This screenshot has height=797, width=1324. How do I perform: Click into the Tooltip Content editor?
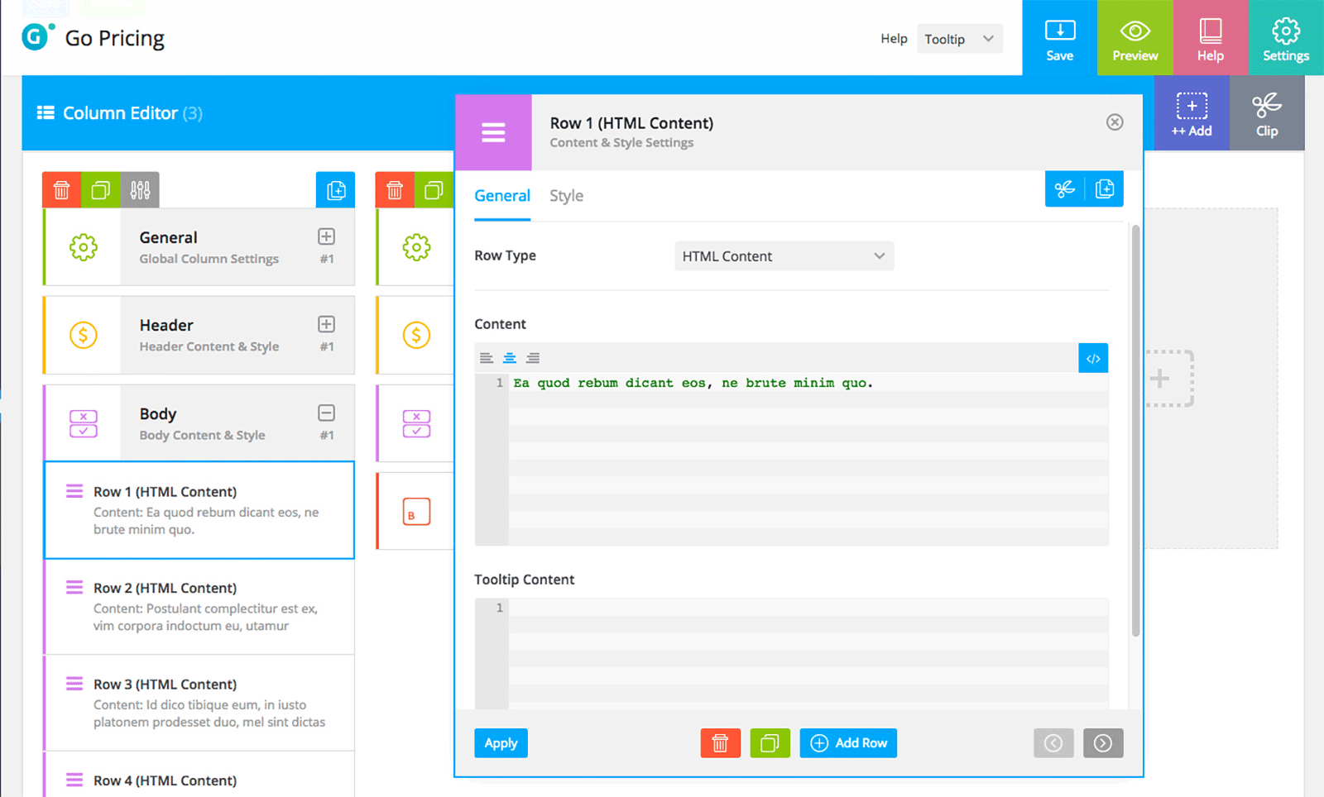pyautogui.click(x=808, y=653)
